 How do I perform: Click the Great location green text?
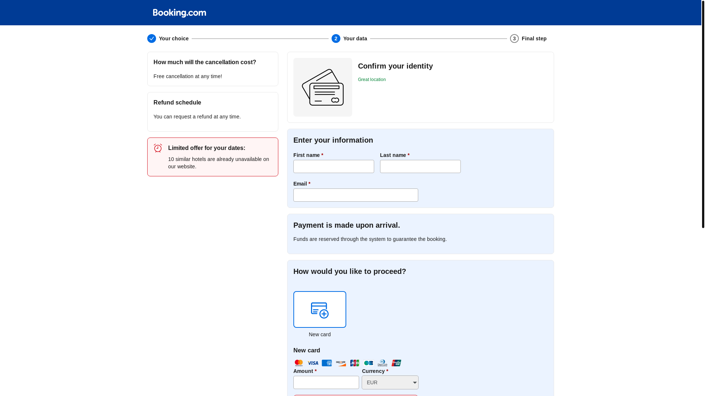coord(372,80)
